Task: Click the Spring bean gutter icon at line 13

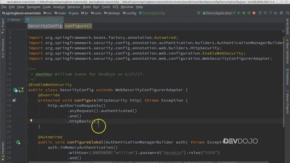Action: 15,90
